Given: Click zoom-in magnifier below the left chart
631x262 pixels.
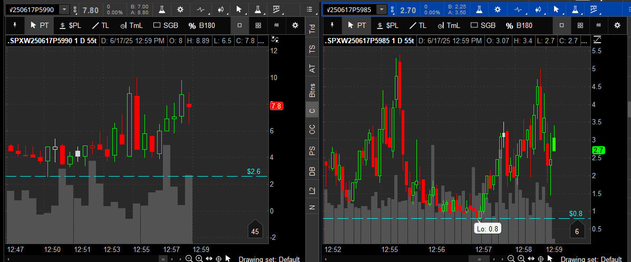Looking at the screenshot, I should tap(199, 258).
